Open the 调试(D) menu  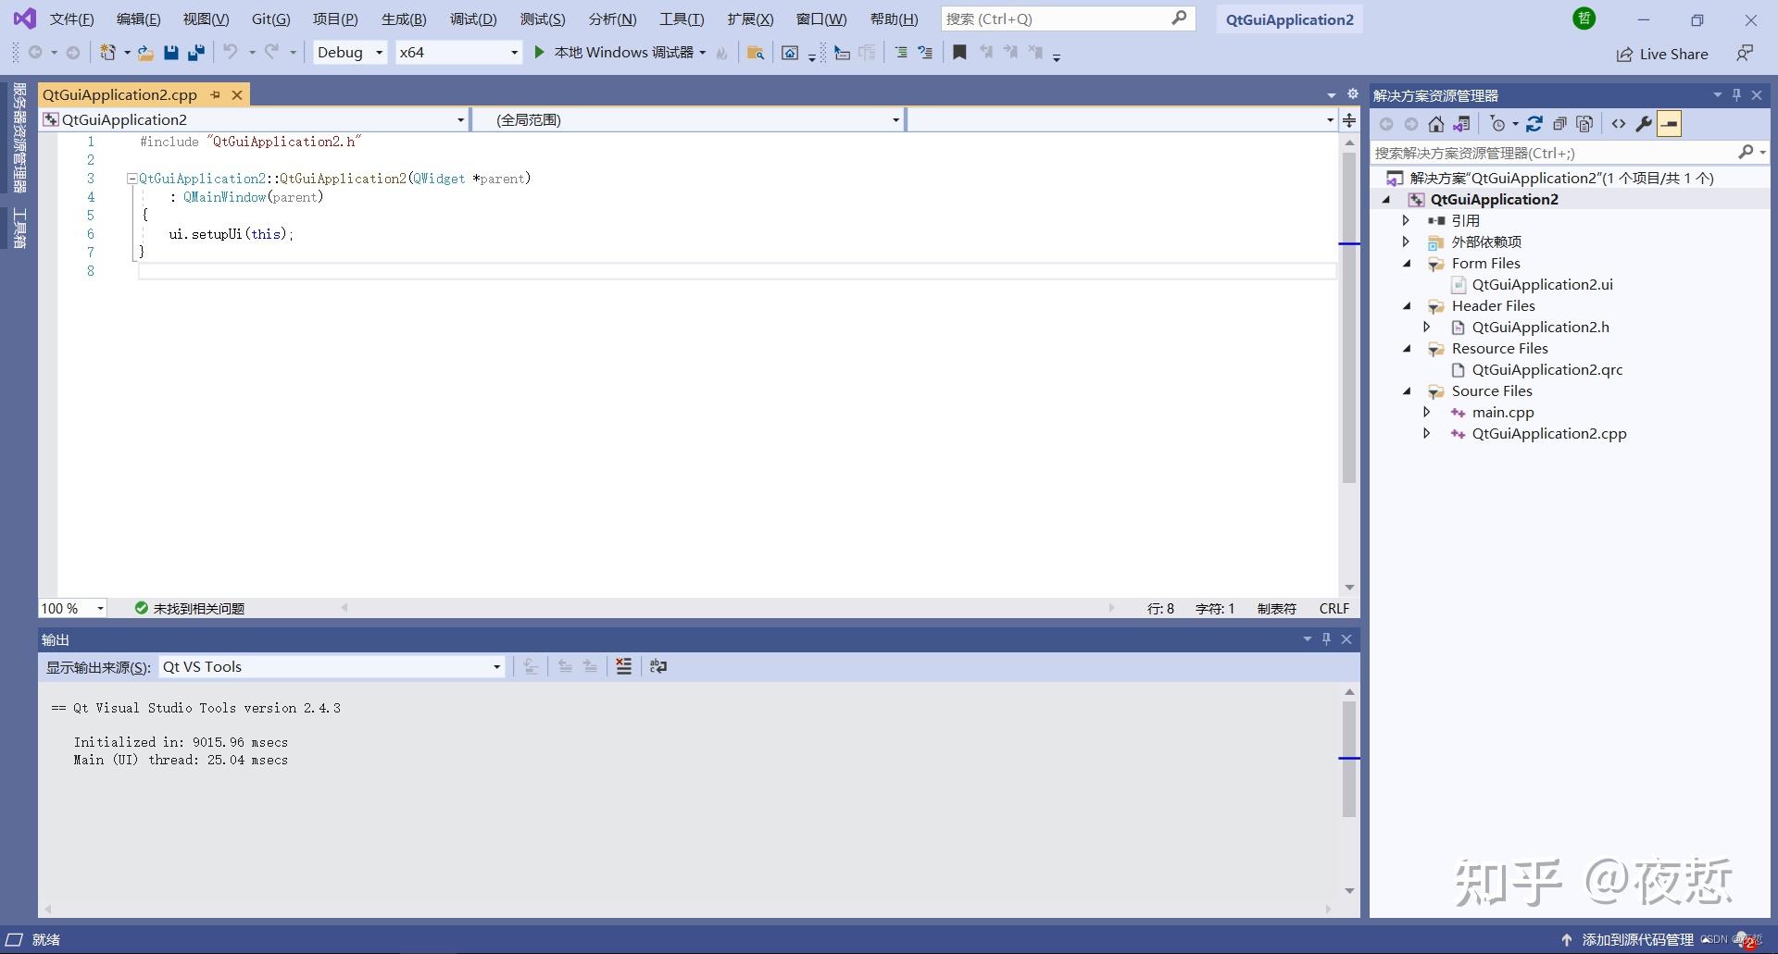click(x=472, y=19)
